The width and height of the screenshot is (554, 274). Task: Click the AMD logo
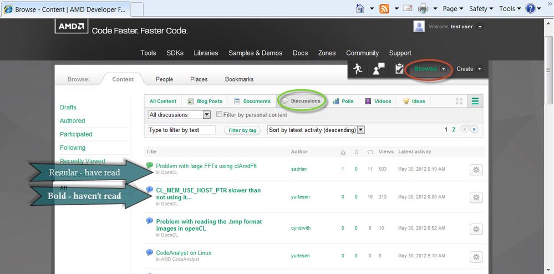(x=72, y=26)
